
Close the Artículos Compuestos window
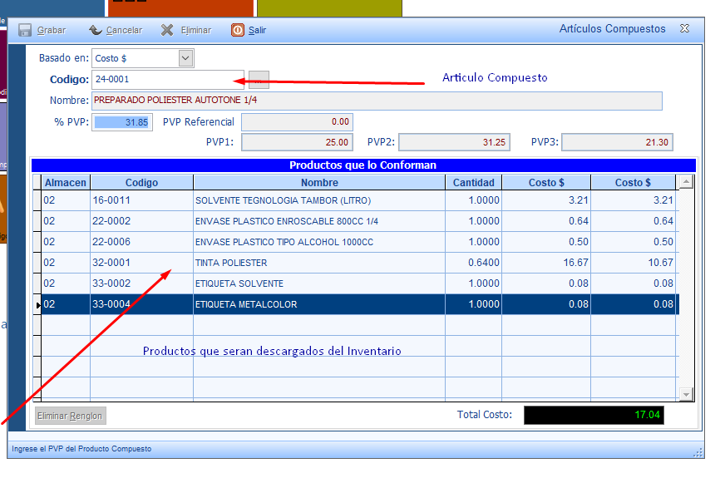[x=684, y=28]
